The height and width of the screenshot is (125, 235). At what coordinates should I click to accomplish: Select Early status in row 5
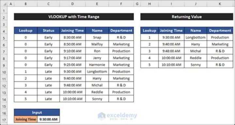pyautogui.click(x=48, y=37)
